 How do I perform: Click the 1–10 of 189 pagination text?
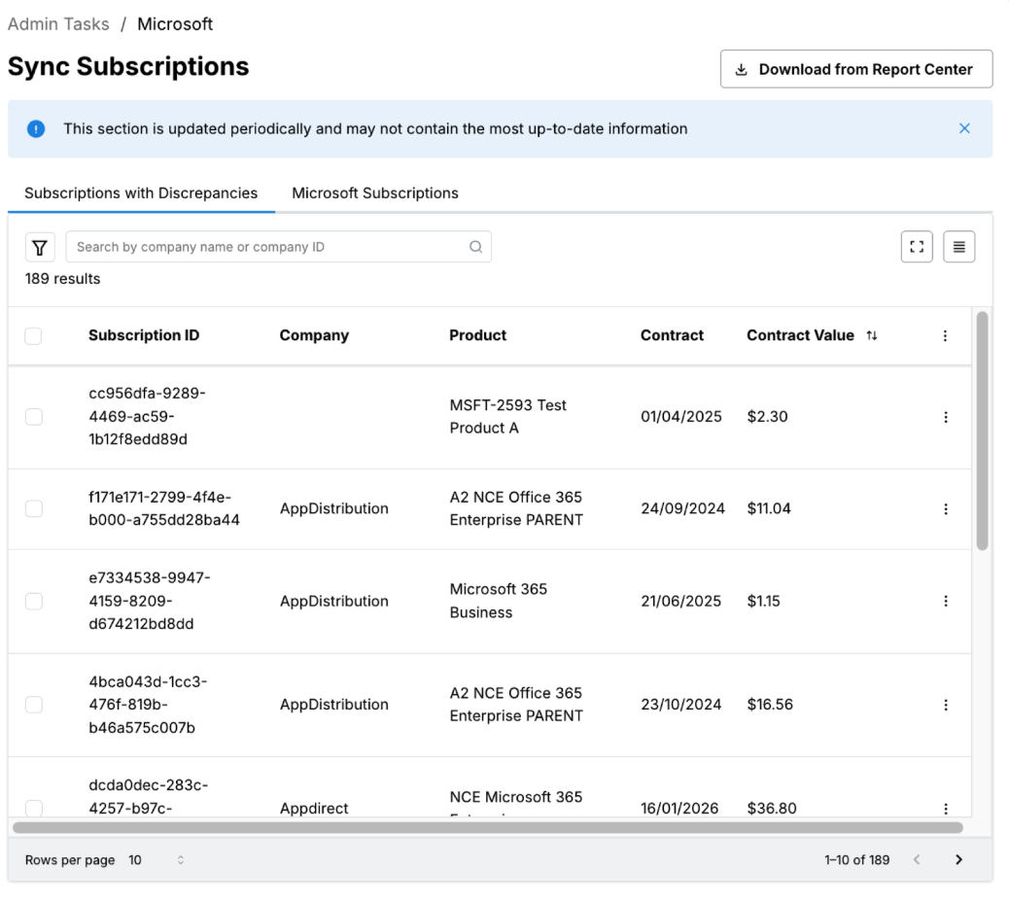coord(857,860)
